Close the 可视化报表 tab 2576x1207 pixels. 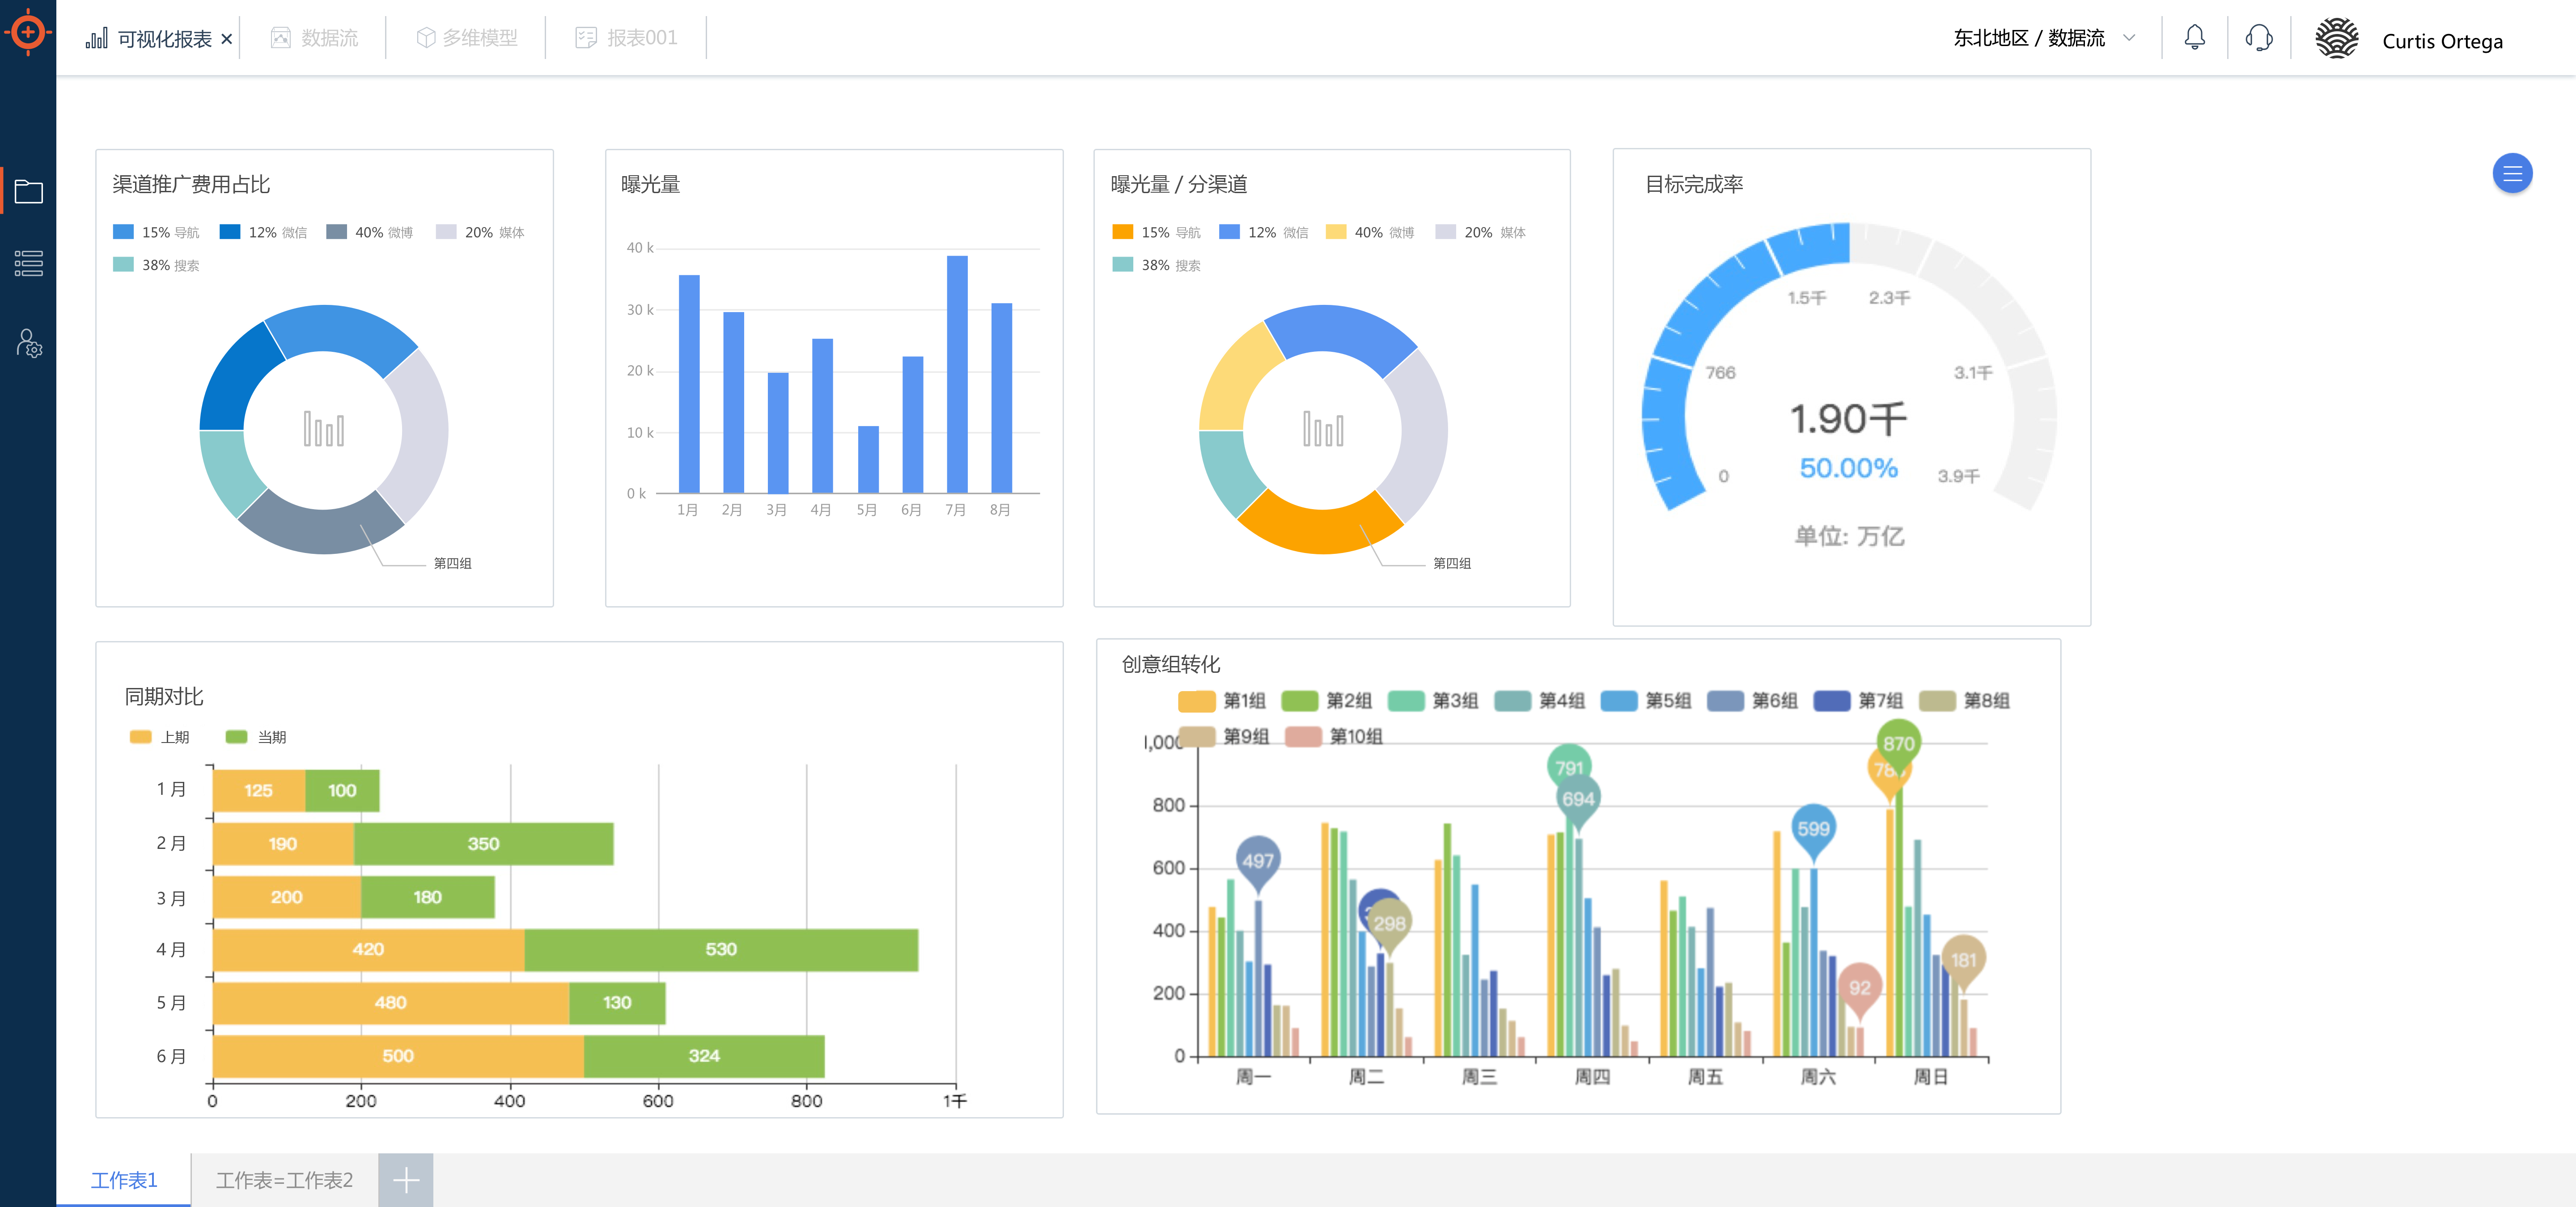(227, 39)
